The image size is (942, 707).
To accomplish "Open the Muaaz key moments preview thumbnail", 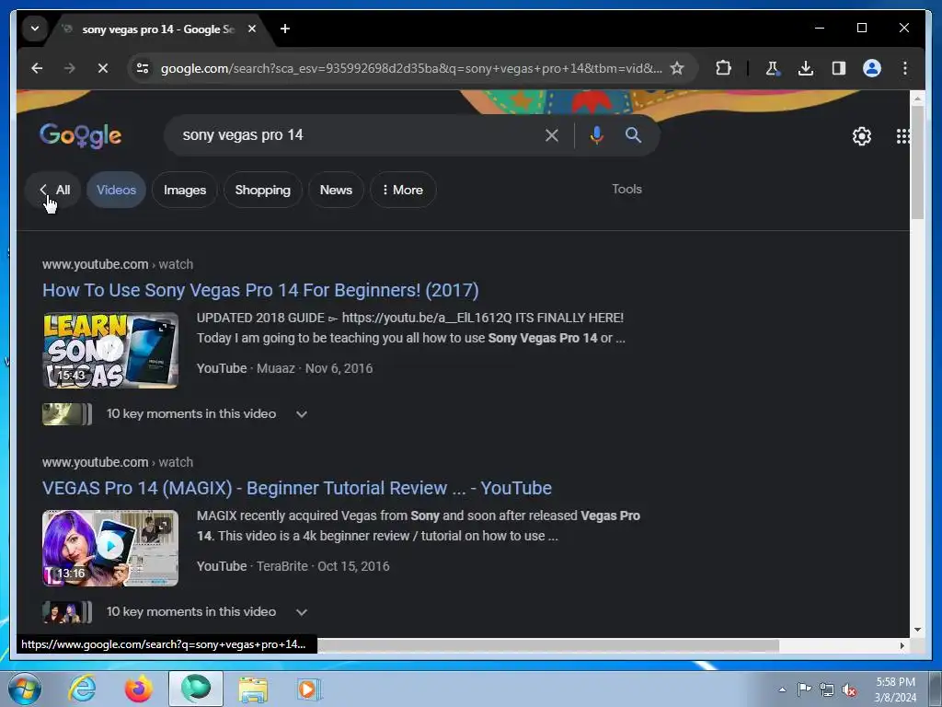I will coord(66,414).
